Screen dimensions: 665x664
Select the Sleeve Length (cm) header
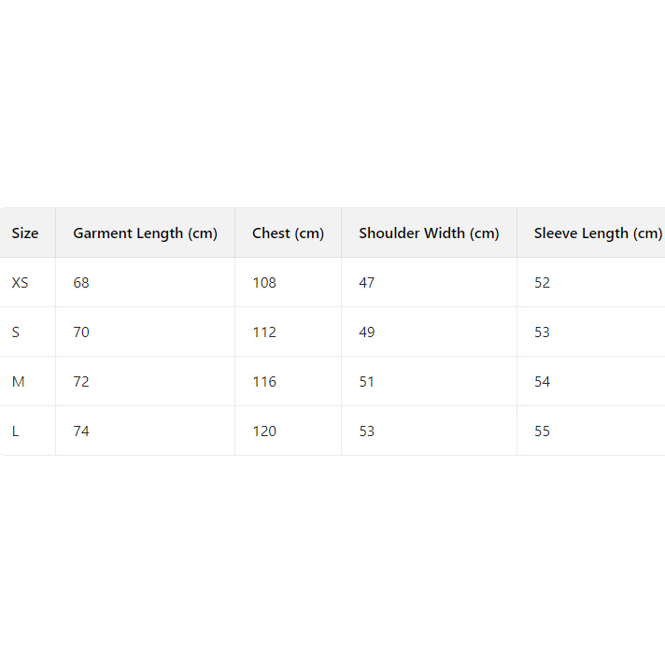598,233
